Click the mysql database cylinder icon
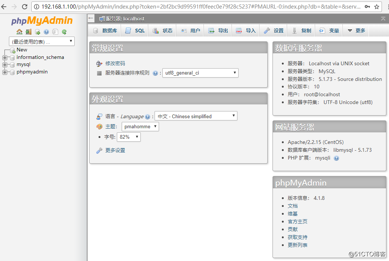Image resolution: width=389 pixels, height=261 pixels. [x=12, y=65]
